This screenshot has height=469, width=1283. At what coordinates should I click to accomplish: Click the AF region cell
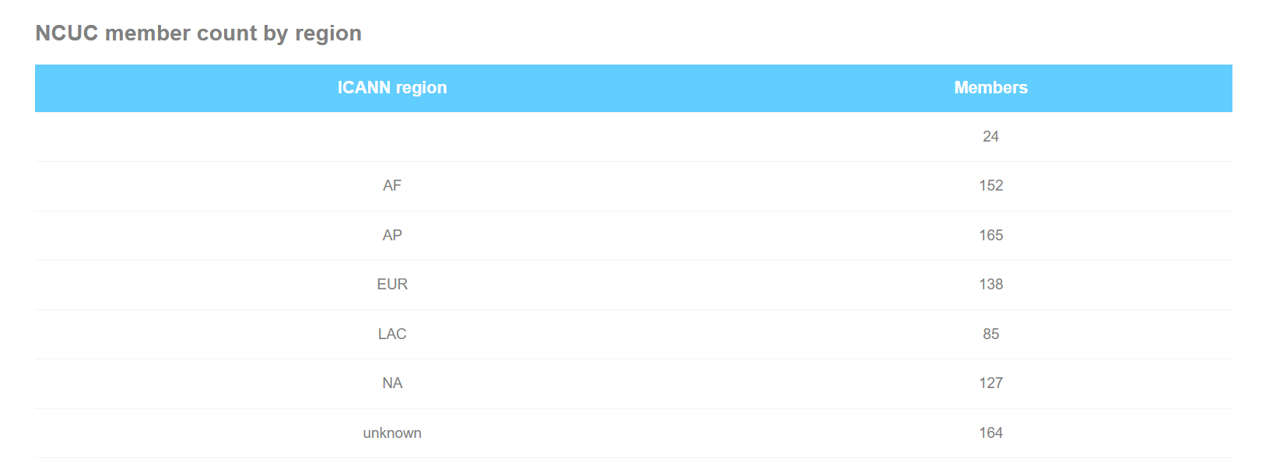[392, 186]
